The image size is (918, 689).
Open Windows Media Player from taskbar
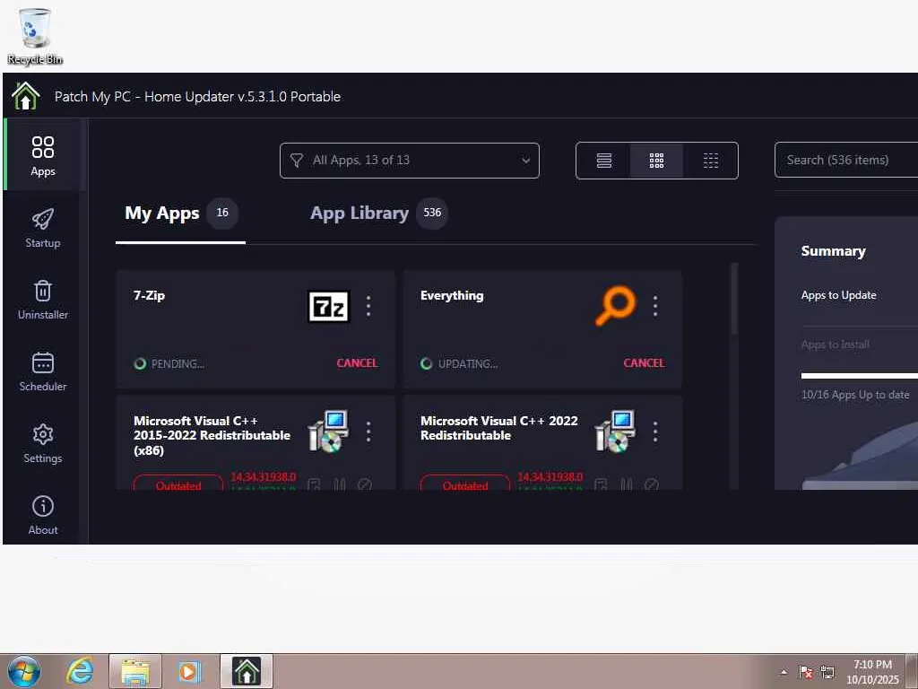[189, 671]
